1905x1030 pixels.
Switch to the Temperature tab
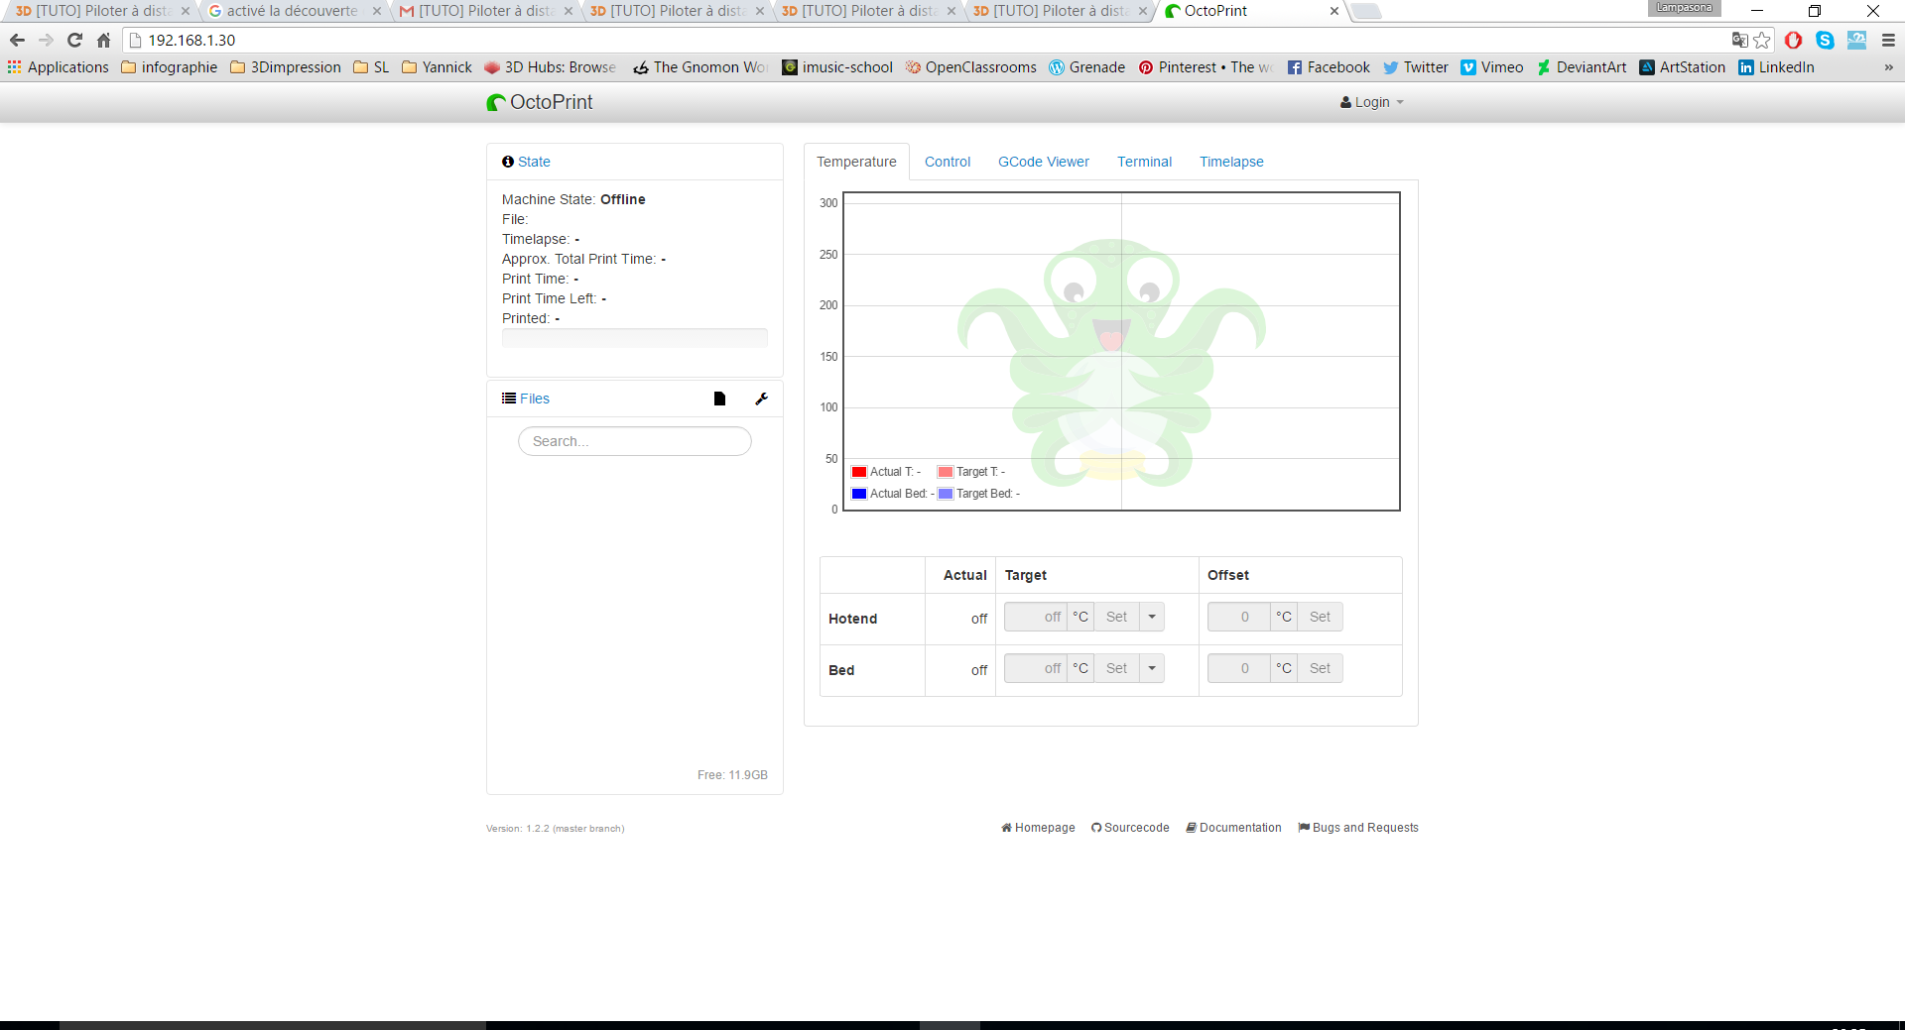tap(856, 162)
